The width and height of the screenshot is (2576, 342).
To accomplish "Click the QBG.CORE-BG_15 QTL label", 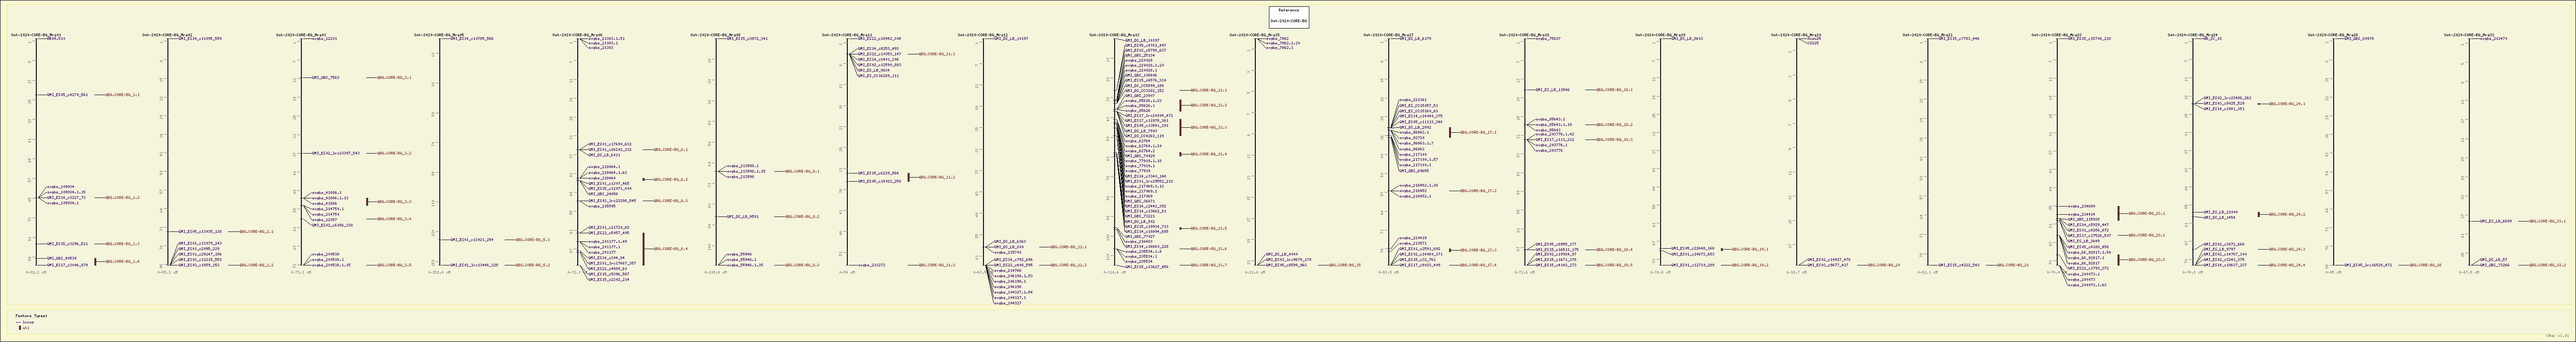I will 1346,265.
